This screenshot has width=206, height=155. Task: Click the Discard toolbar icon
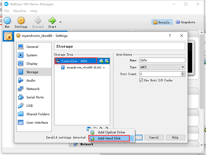pos(38,22)
